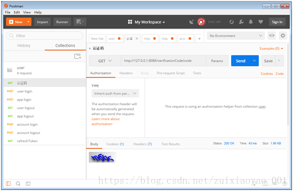Select the POST account logout request
This screenshot has height=191, width=293.
[45, 133]
